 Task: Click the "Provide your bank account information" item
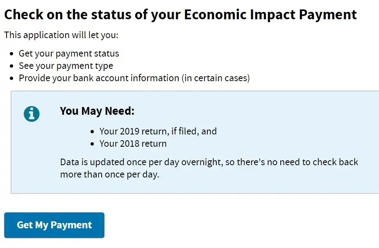99,78
